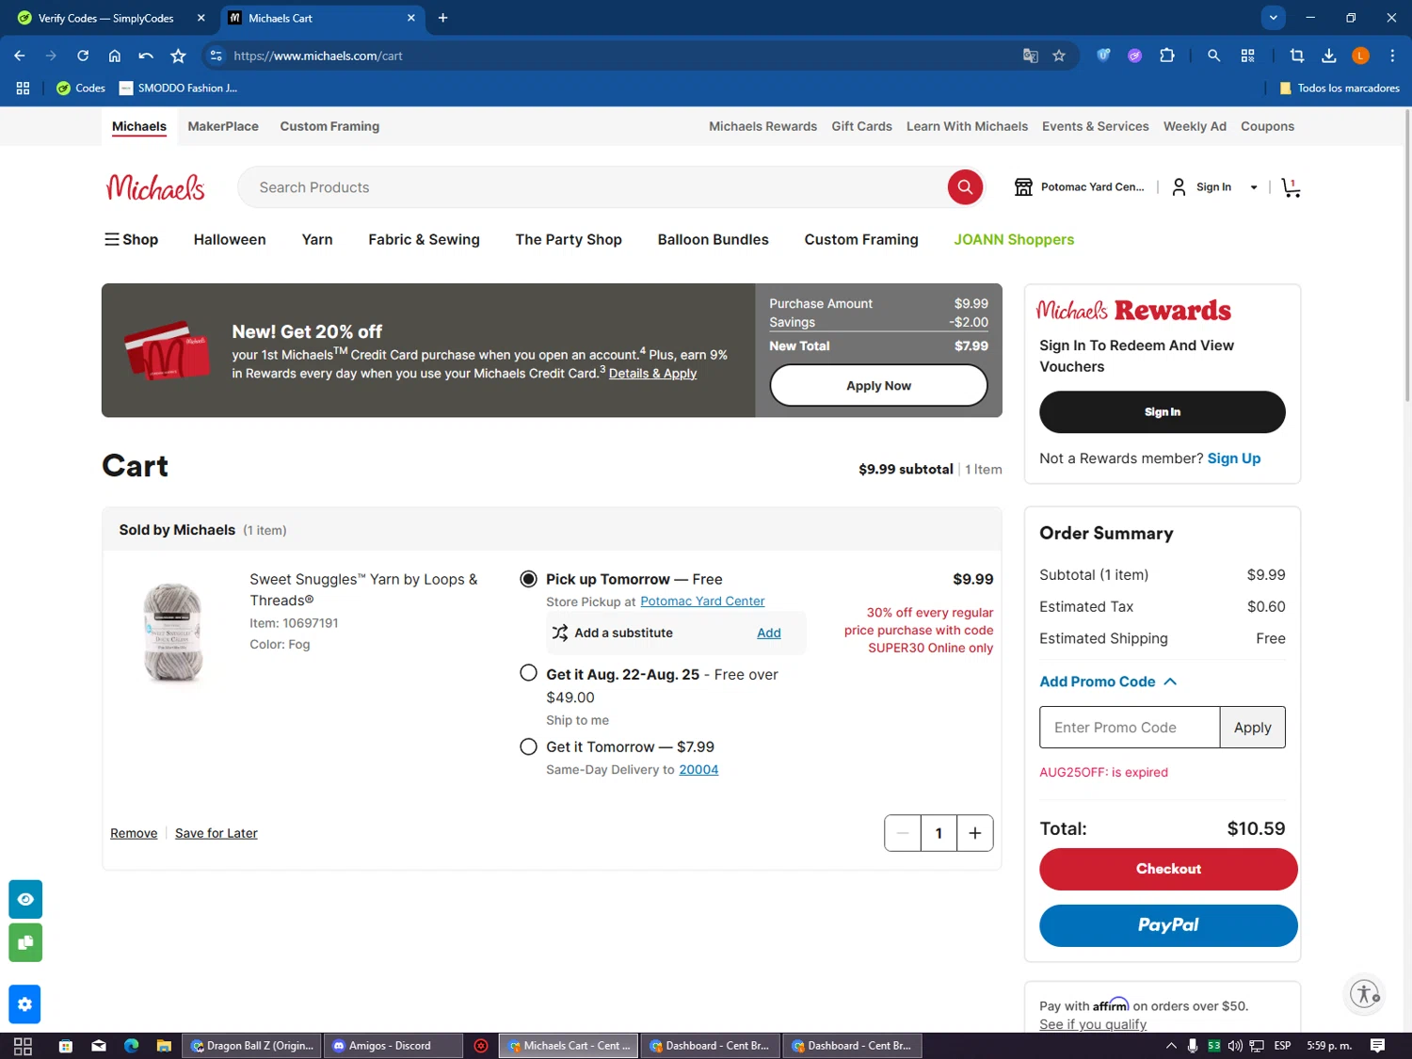Switch to the top Custom Framing tab

point(329,126)
